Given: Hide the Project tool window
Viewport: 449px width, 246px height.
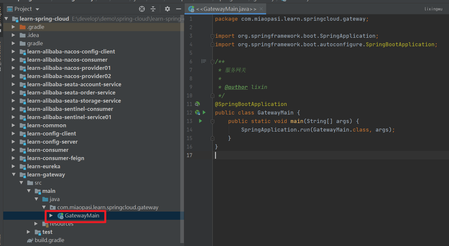Looking at the screenshot, I should pos(179,9).
